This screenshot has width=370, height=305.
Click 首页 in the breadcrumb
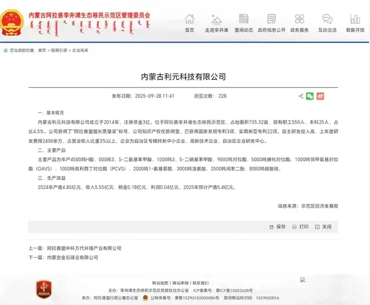[42, 50]
